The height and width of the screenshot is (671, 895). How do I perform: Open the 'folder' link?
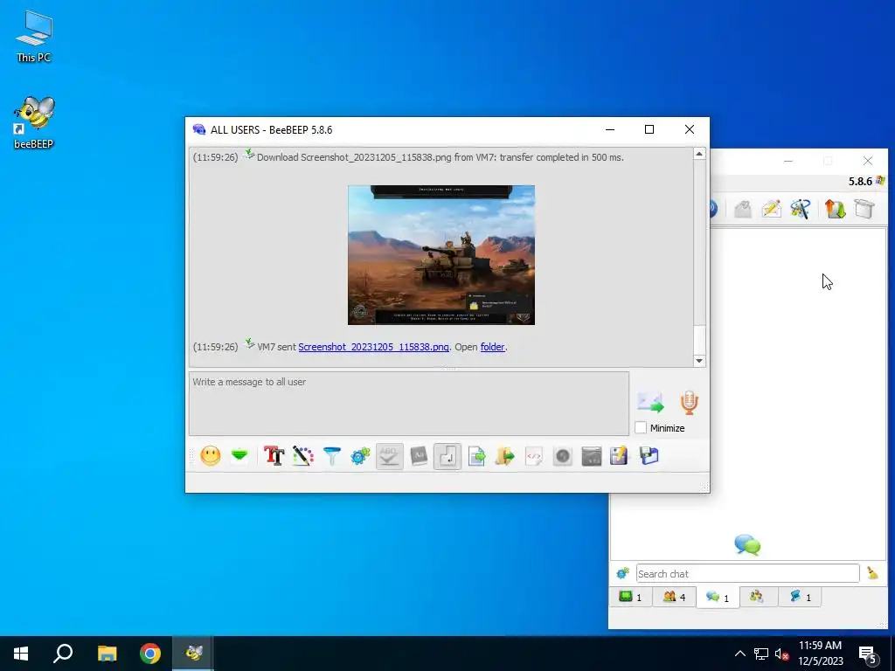pos(493,347)
